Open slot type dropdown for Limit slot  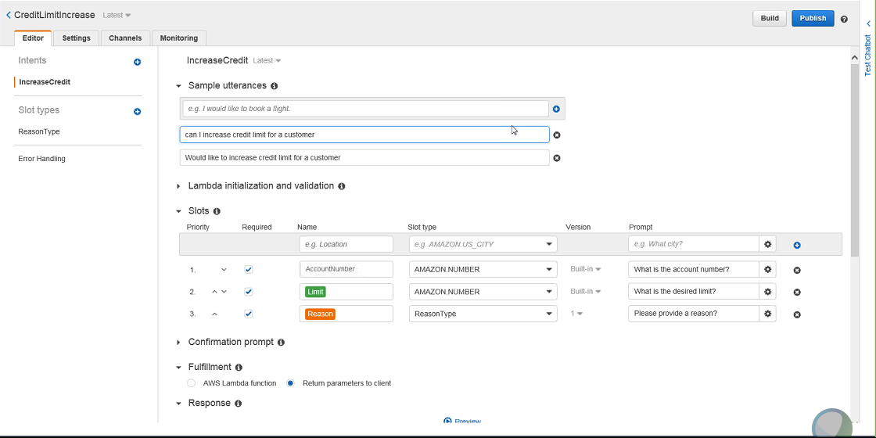point(483,292)
